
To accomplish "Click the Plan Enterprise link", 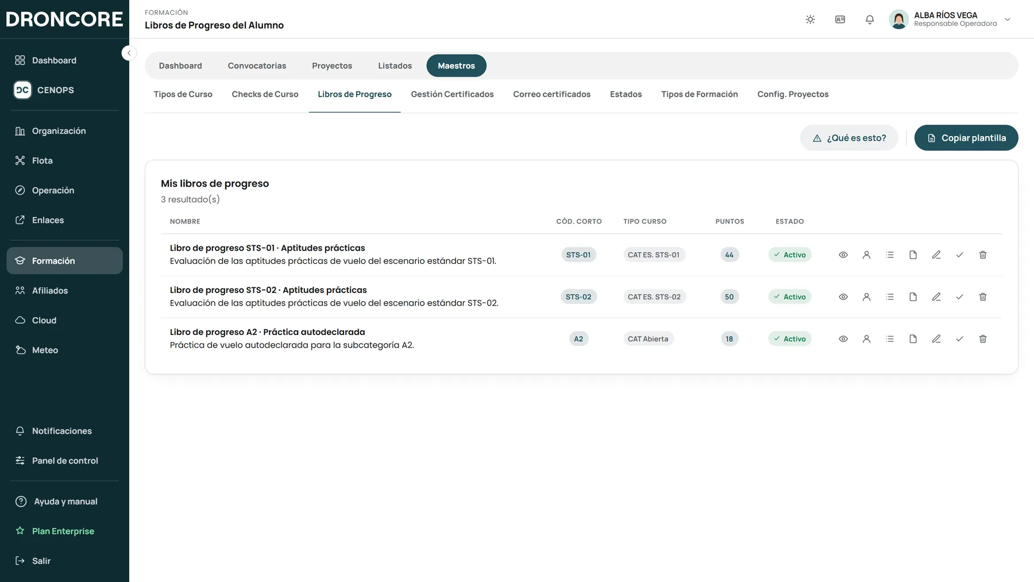I will [64, 531].
